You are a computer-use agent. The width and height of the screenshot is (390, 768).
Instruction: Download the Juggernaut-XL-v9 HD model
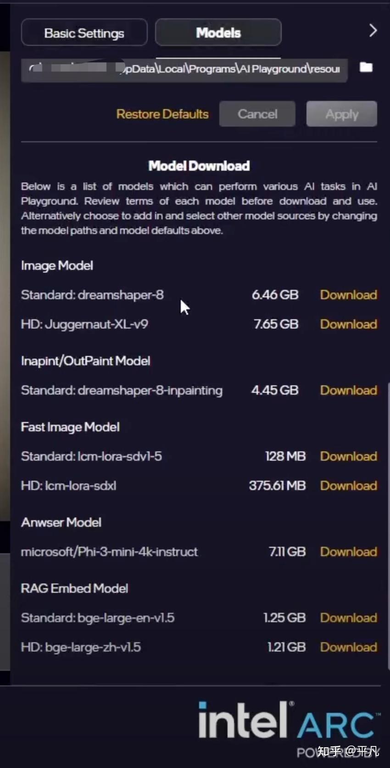point(348,324)
